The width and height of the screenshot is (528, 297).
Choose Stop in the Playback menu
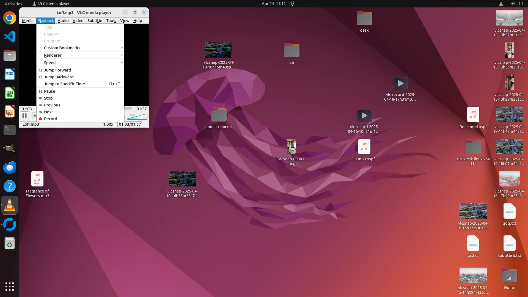coord(48,98)
